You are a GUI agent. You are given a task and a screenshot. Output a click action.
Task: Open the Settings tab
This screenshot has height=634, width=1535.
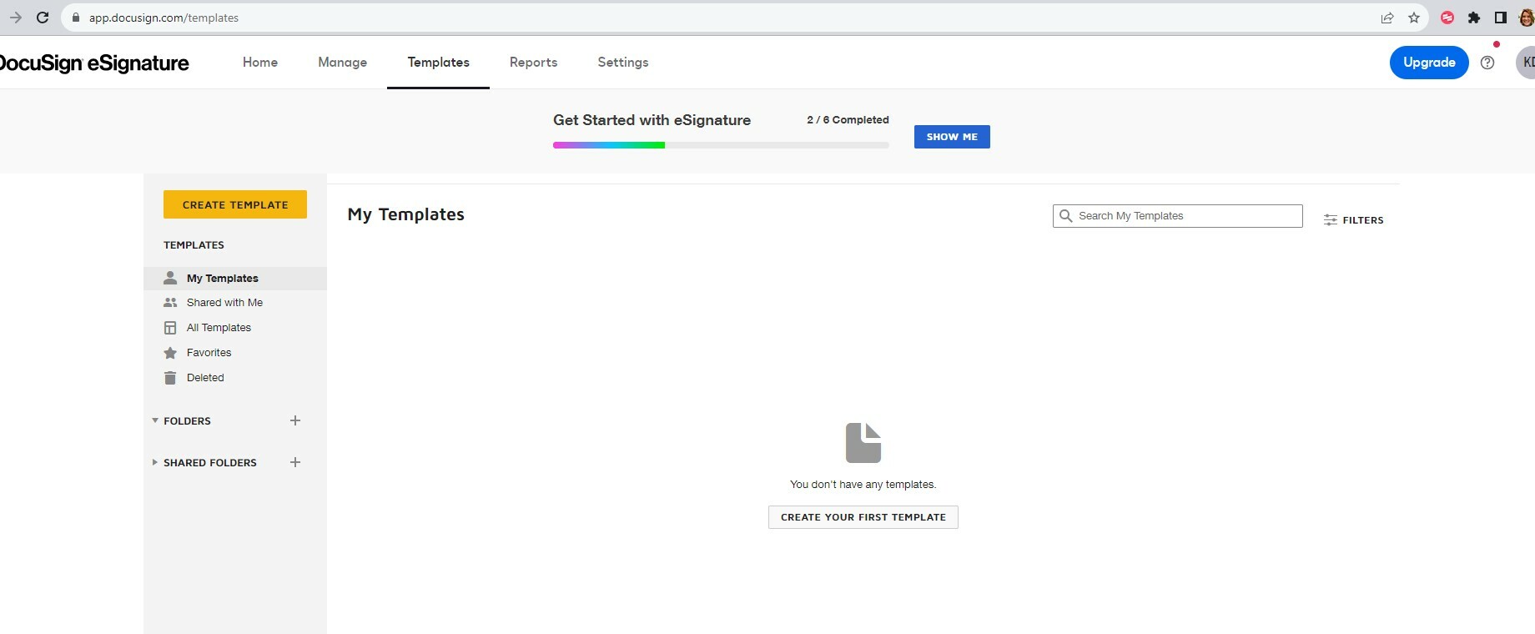pyautogui.click(x=623, y=63)
